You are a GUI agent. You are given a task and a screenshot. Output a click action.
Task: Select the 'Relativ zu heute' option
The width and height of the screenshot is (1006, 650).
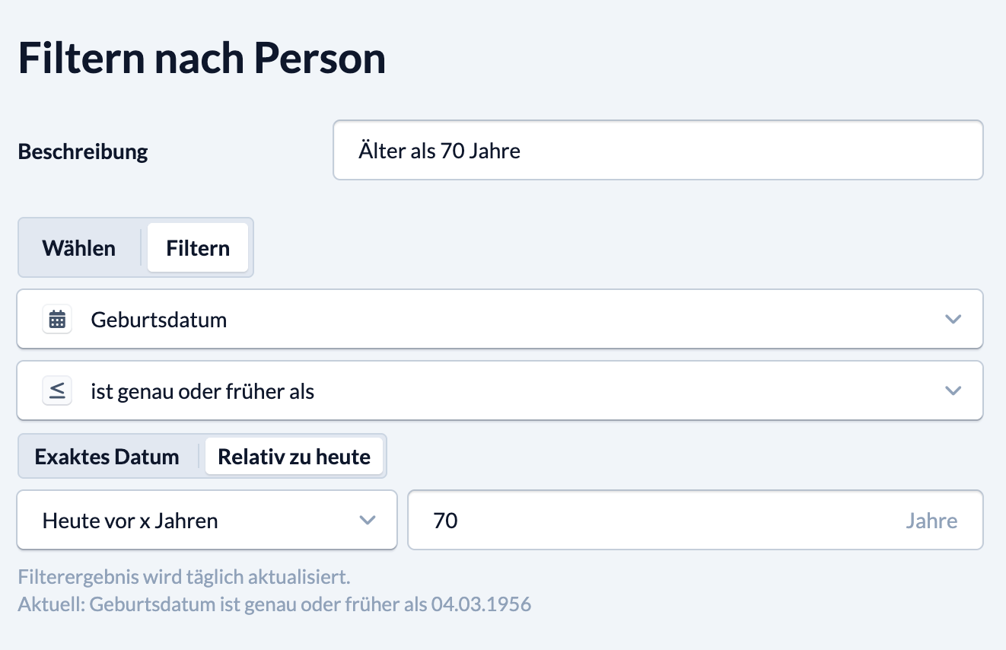[x=294, y=457]
